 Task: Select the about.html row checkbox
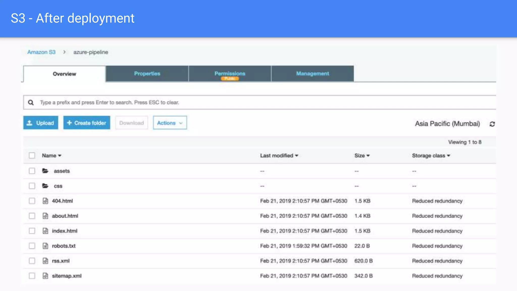coord(32,216)
